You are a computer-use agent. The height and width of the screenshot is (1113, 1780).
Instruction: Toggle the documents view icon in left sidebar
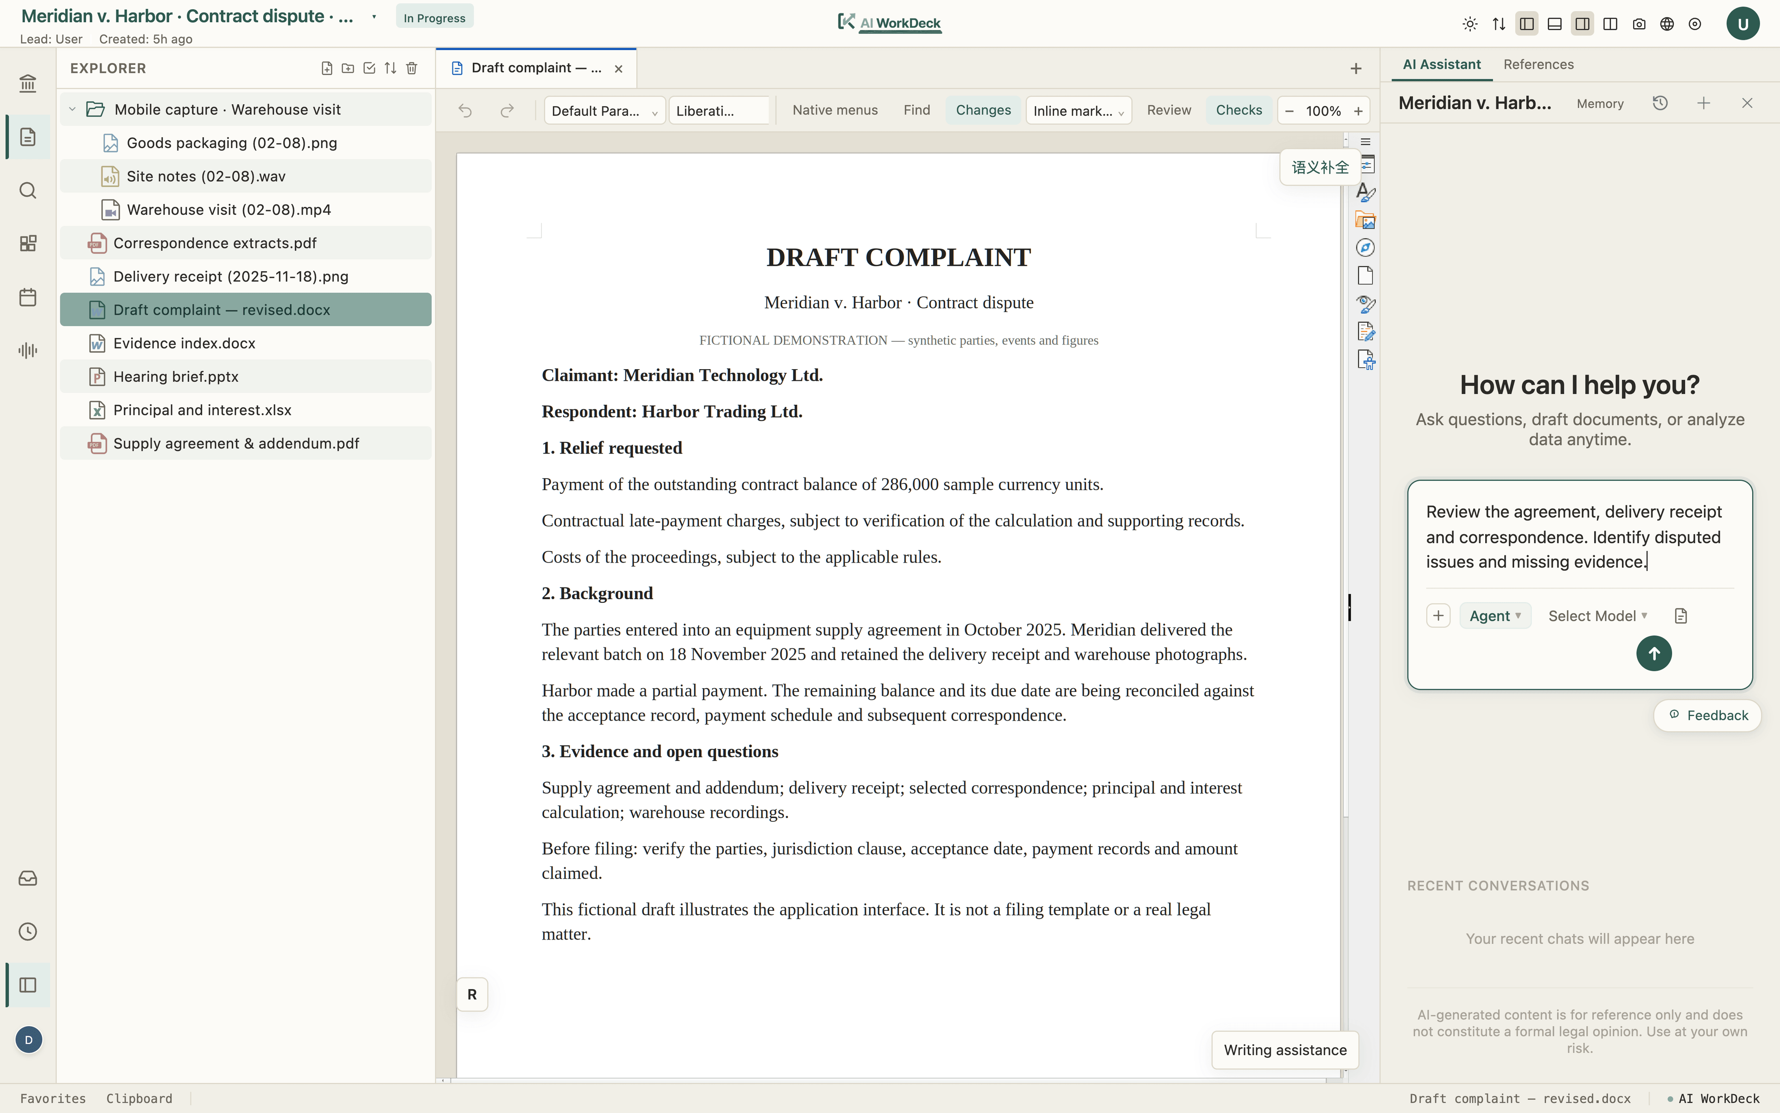point(28,137)
